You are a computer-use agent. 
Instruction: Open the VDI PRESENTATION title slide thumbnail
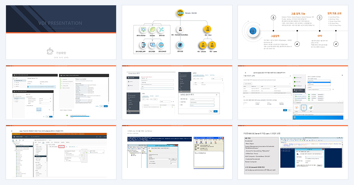click(61, 33)
